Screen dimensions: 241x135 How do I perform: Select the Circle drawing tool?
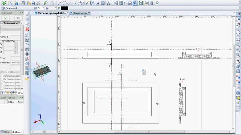(64, 3)
